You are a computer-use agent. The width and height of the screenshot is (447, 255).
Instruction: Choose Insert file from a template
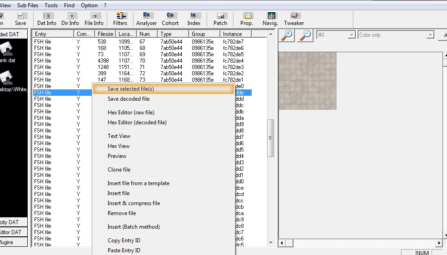click(x=164, y=183)
